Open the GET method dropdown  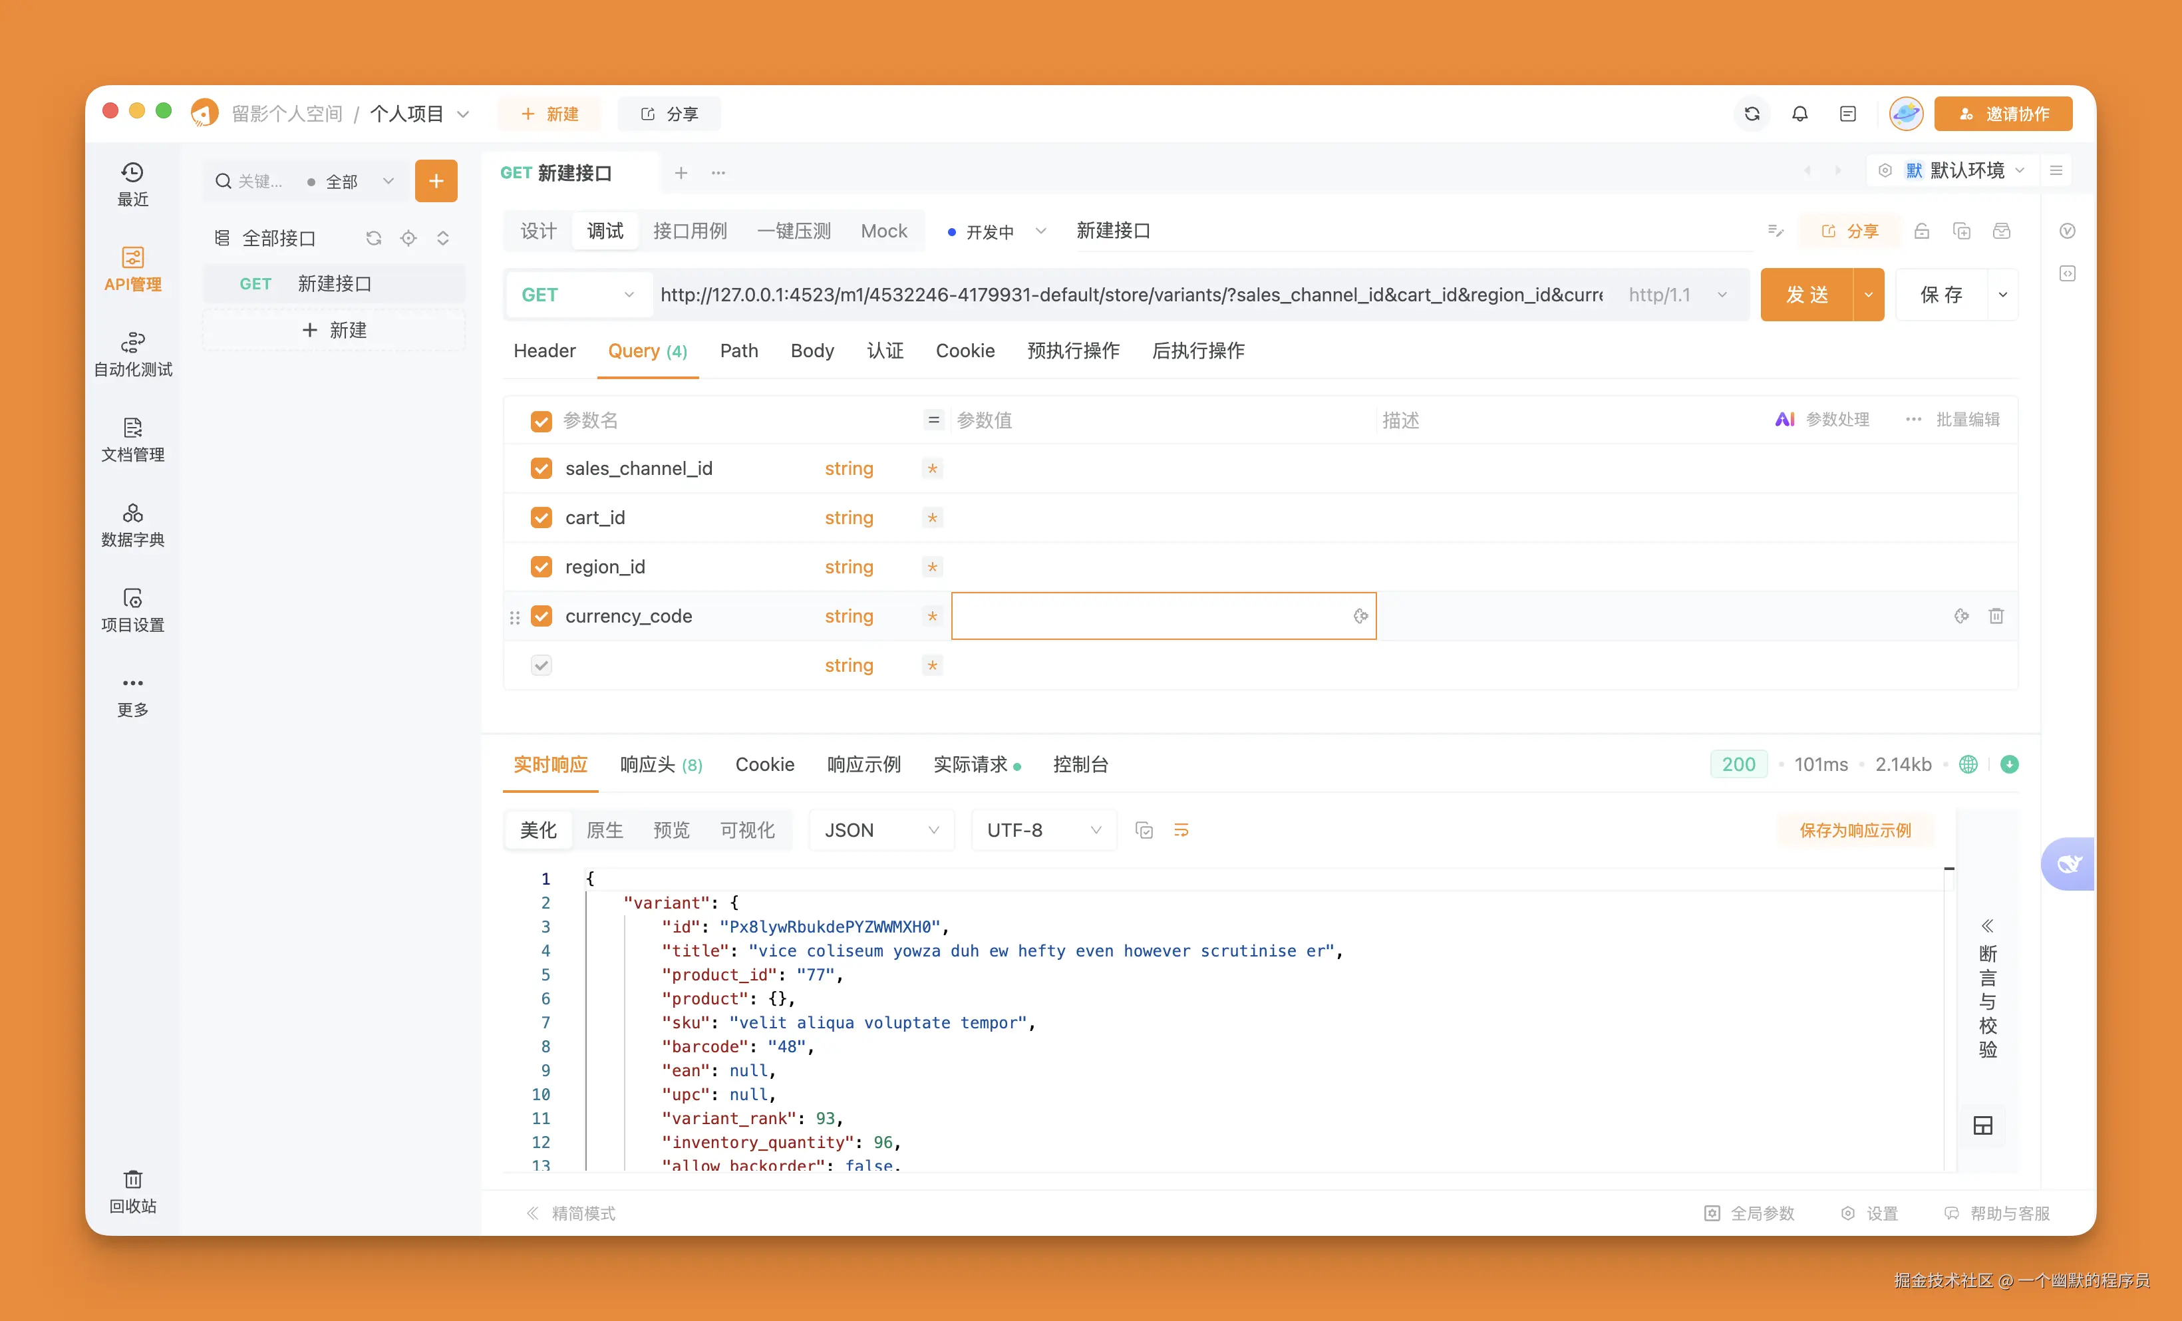coord(577,294)
